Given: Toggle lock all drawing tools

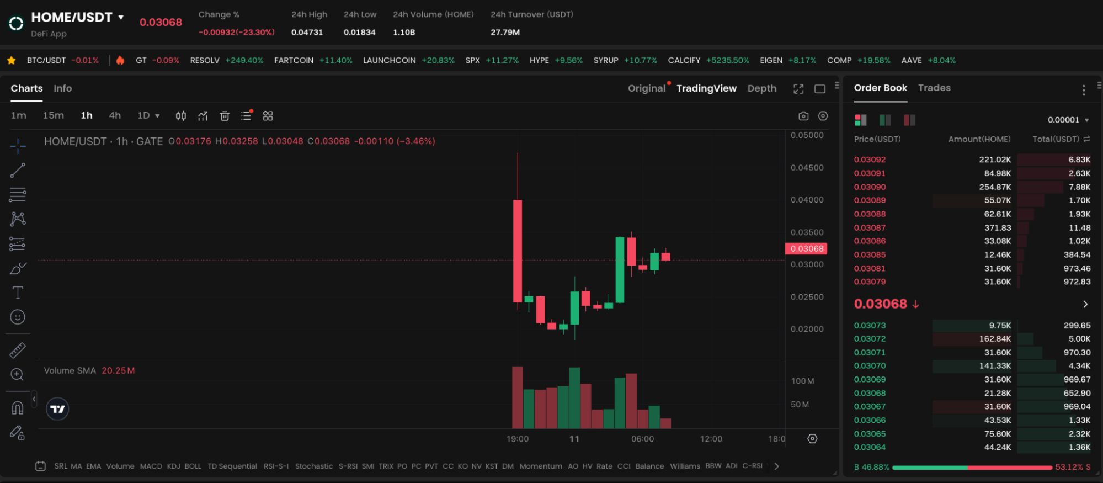Looking at the screenshot, I should point(18,433).
